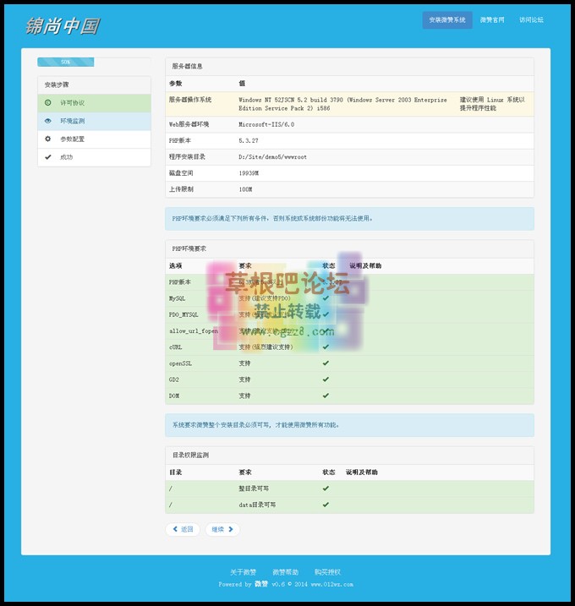Click the PHP环境要求 panel heading
This screenshot has height=606, width=575.
coord(349,248)
